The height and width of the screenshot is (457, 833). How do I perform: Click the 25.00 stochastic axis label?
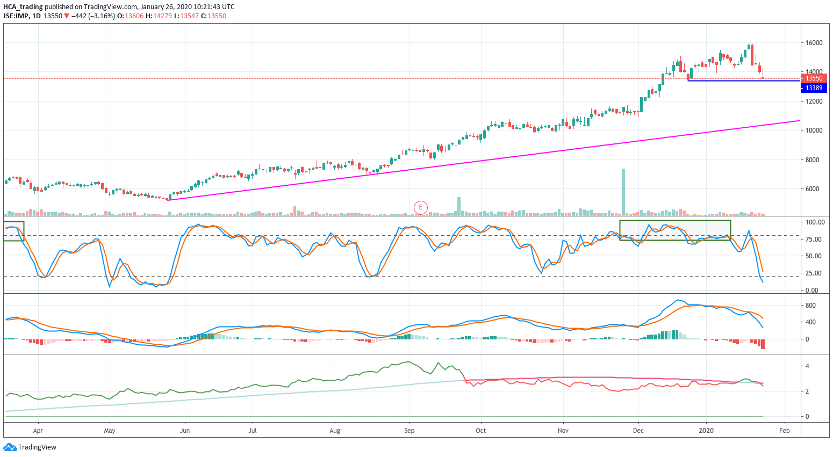coord(813,273)
